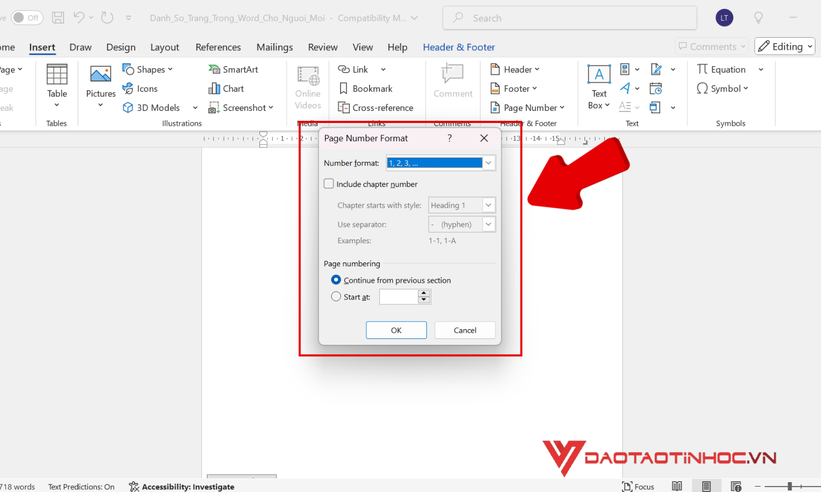
Task: Open the LT account avatar
Action: click(724, 18)
